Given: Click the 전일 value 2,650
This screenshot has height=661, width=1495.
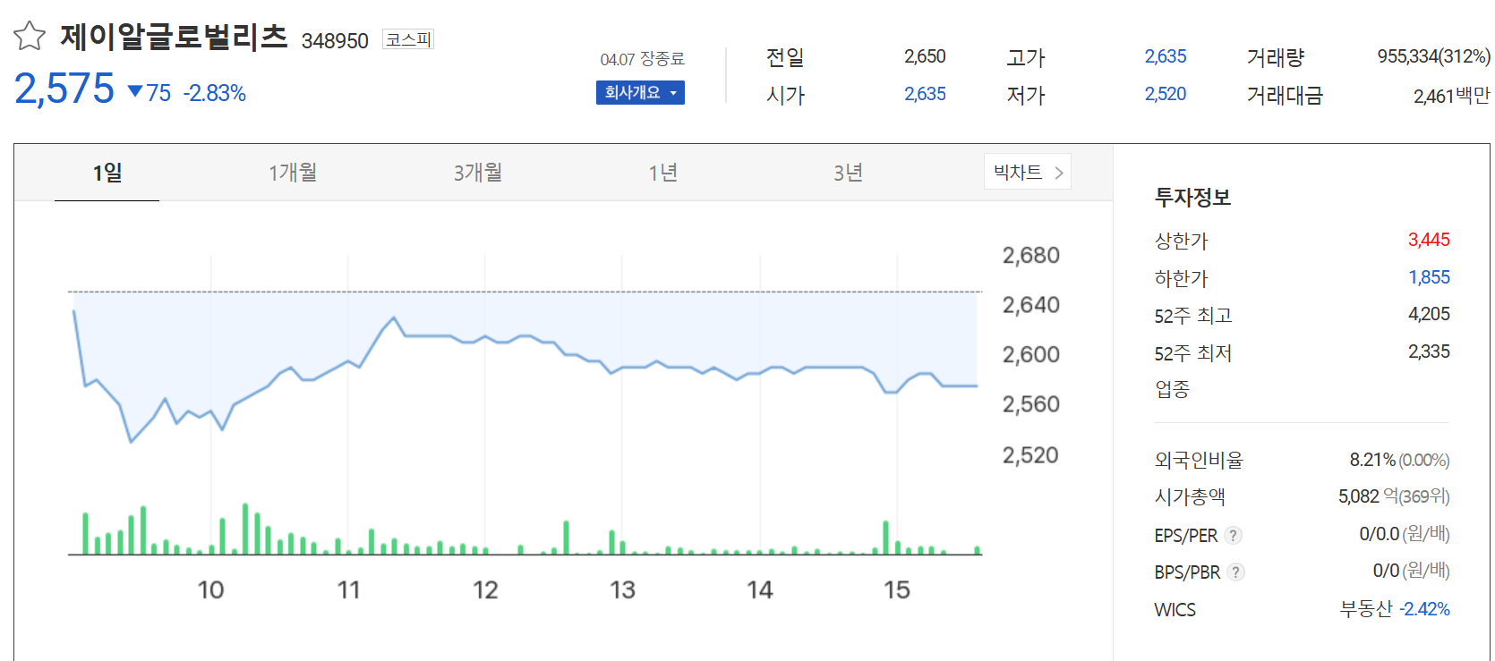Looking at the screenshot, I should coord(925,56).
